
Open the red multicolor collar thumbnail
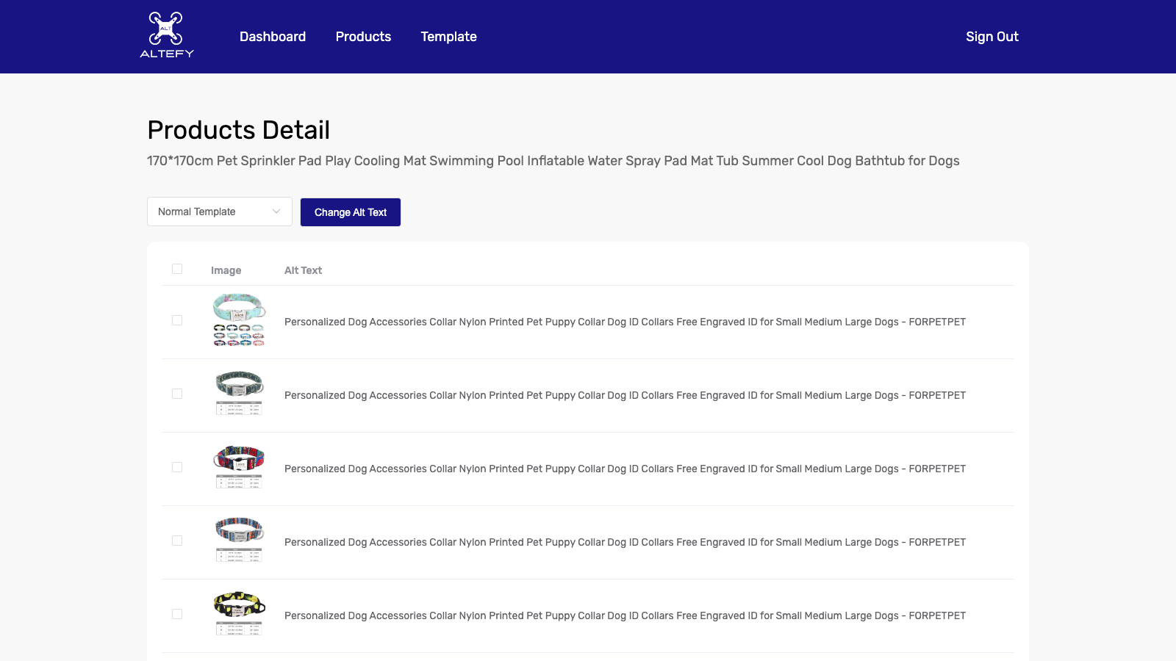click(x=239, y=467)
